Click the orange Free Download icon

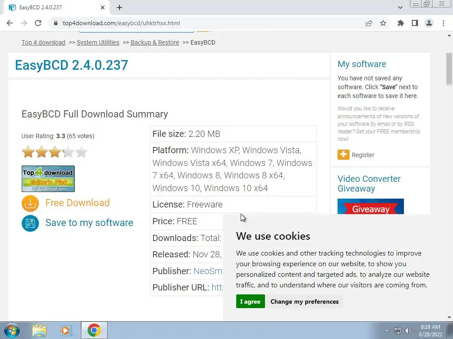click(30, 203)
